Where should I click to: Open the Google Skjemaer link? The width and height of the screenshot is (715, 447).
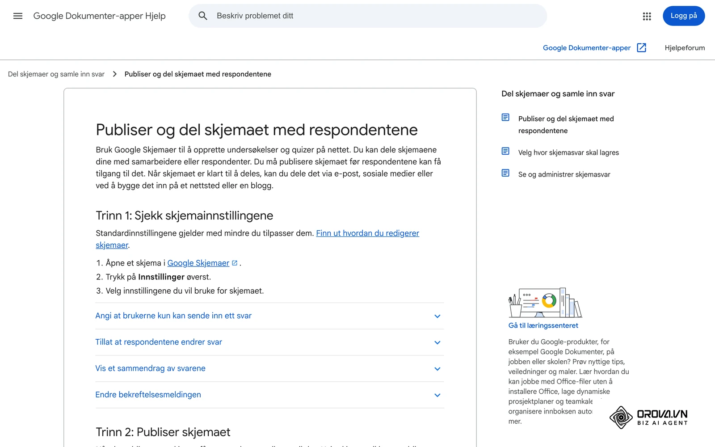click(198, 263)
